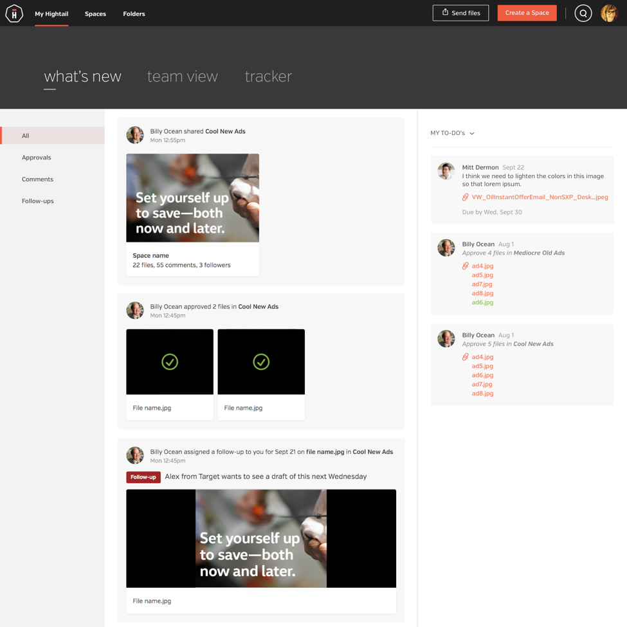The height and width of the screenshot is (627, 627).
Task: Open ad5.jpg in Approve 5 files to-do
Action: pos(482,367)
